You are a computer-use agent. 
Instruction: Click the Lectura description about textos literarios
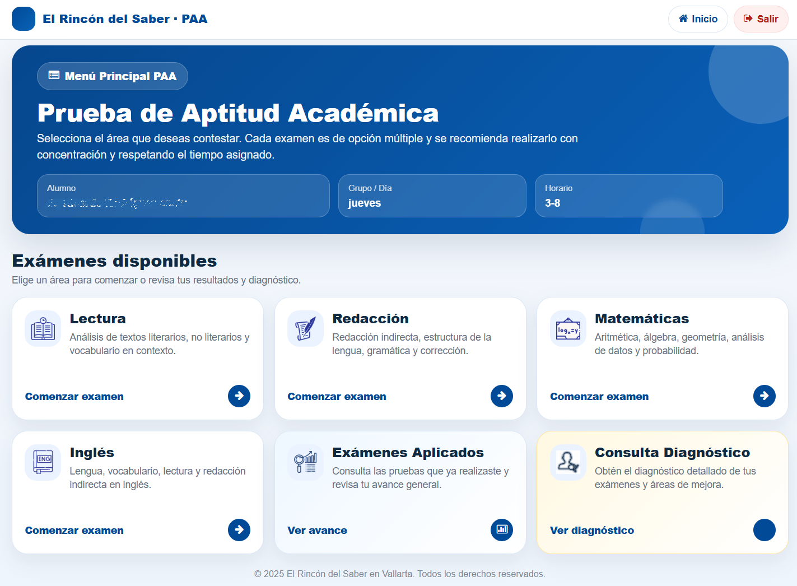pyautogui.click(x=160, y=344)
